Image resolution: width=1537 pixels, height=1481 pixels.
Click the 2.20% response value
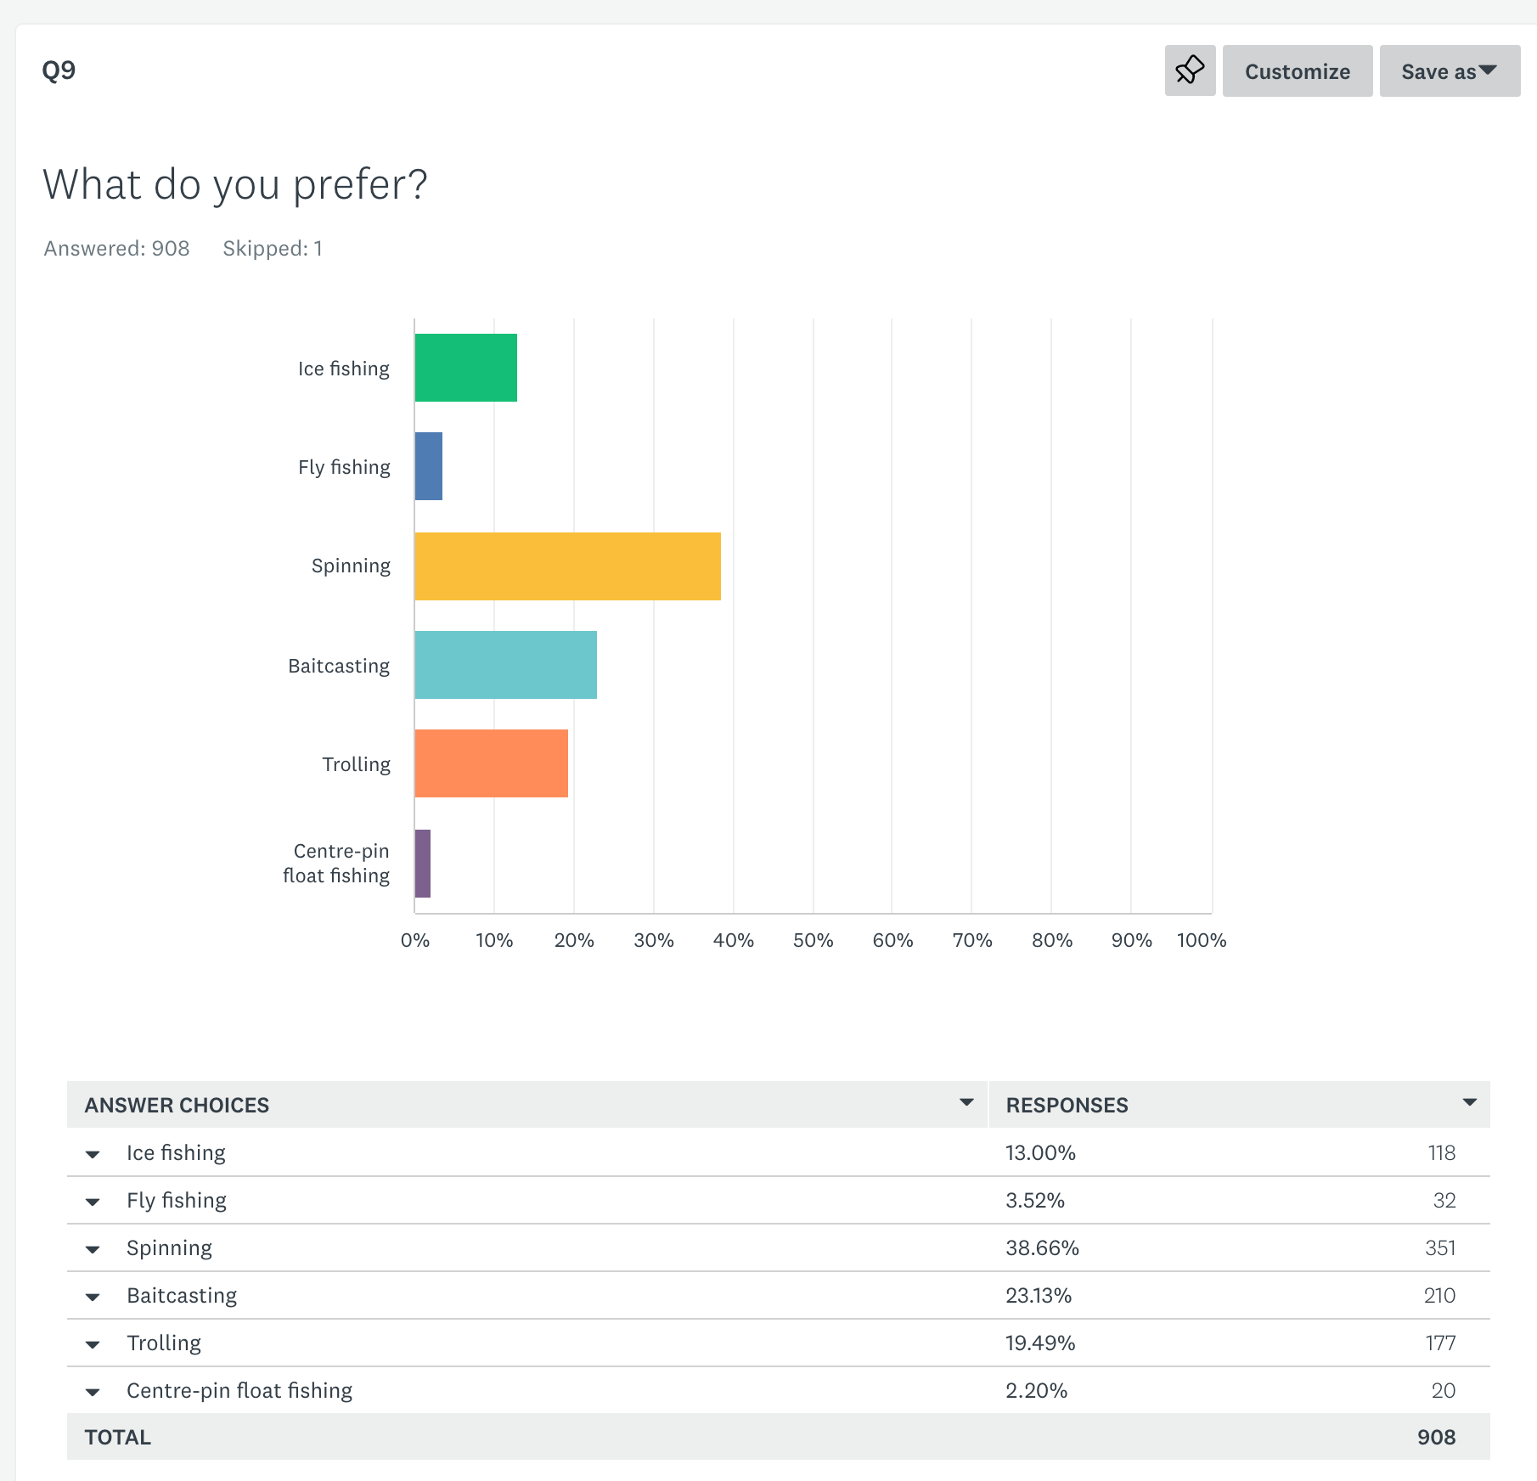1036,1390
